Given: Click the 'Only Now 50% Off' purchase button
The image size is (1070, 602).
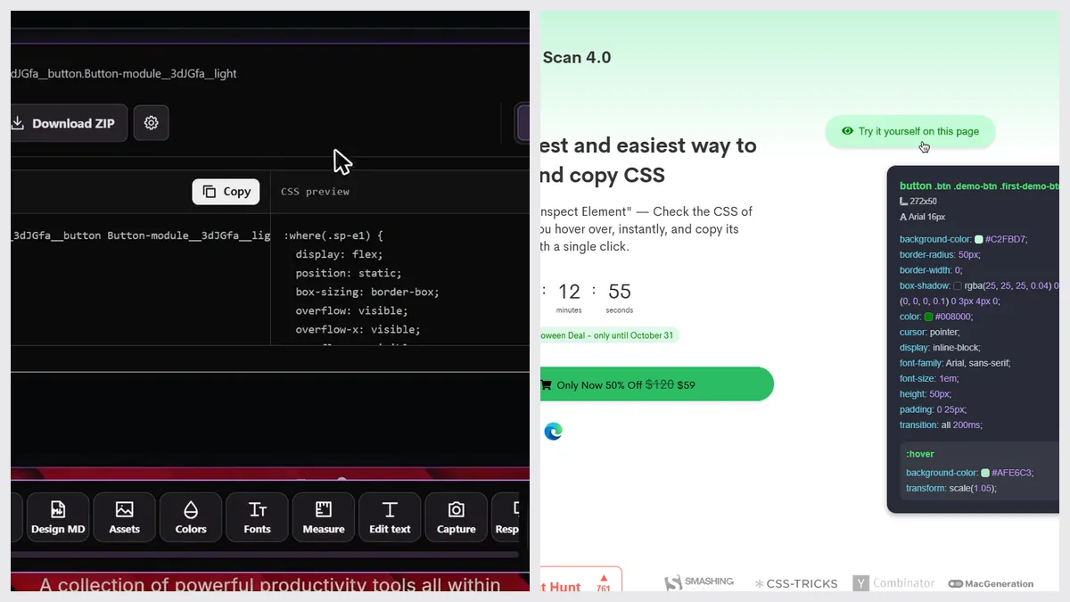Looking at the screenshot, I should [x=657, y=384].
